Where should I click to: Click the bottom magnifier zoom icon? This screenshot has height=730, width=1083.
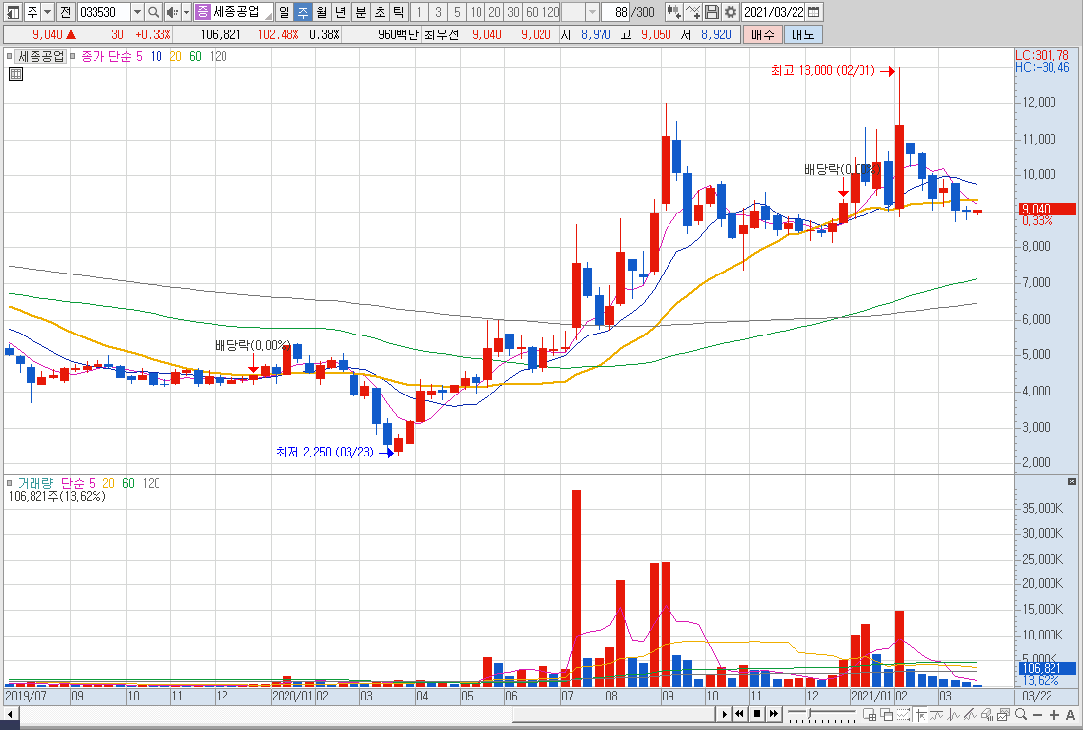tap(1021, 715)
